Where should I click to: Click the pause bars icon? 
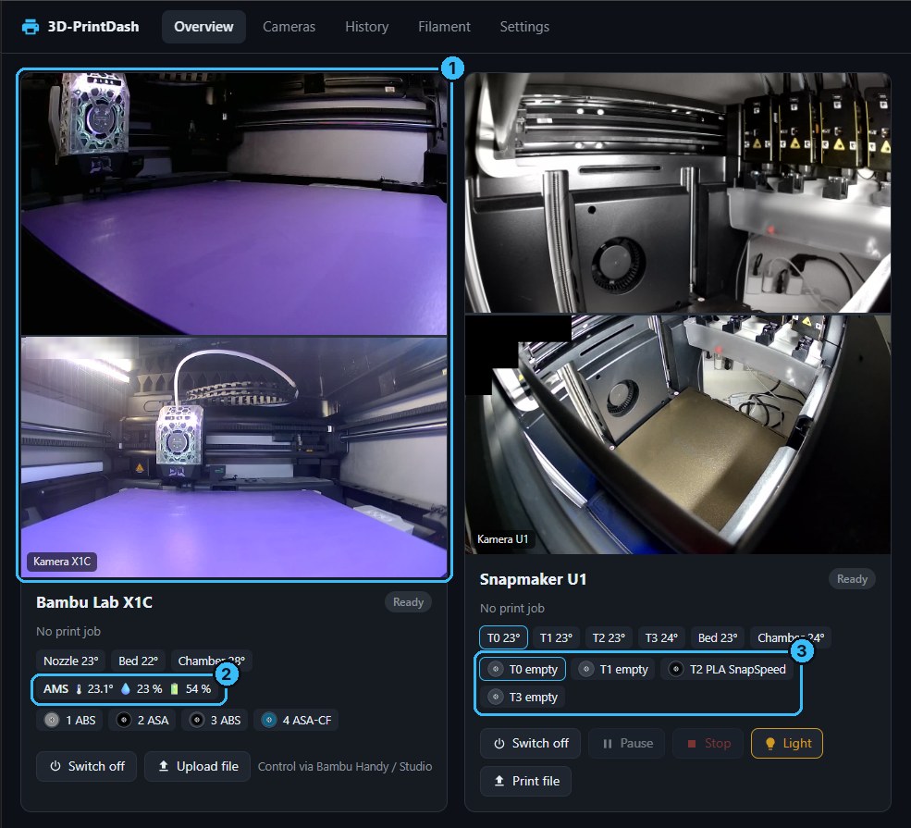607,743
